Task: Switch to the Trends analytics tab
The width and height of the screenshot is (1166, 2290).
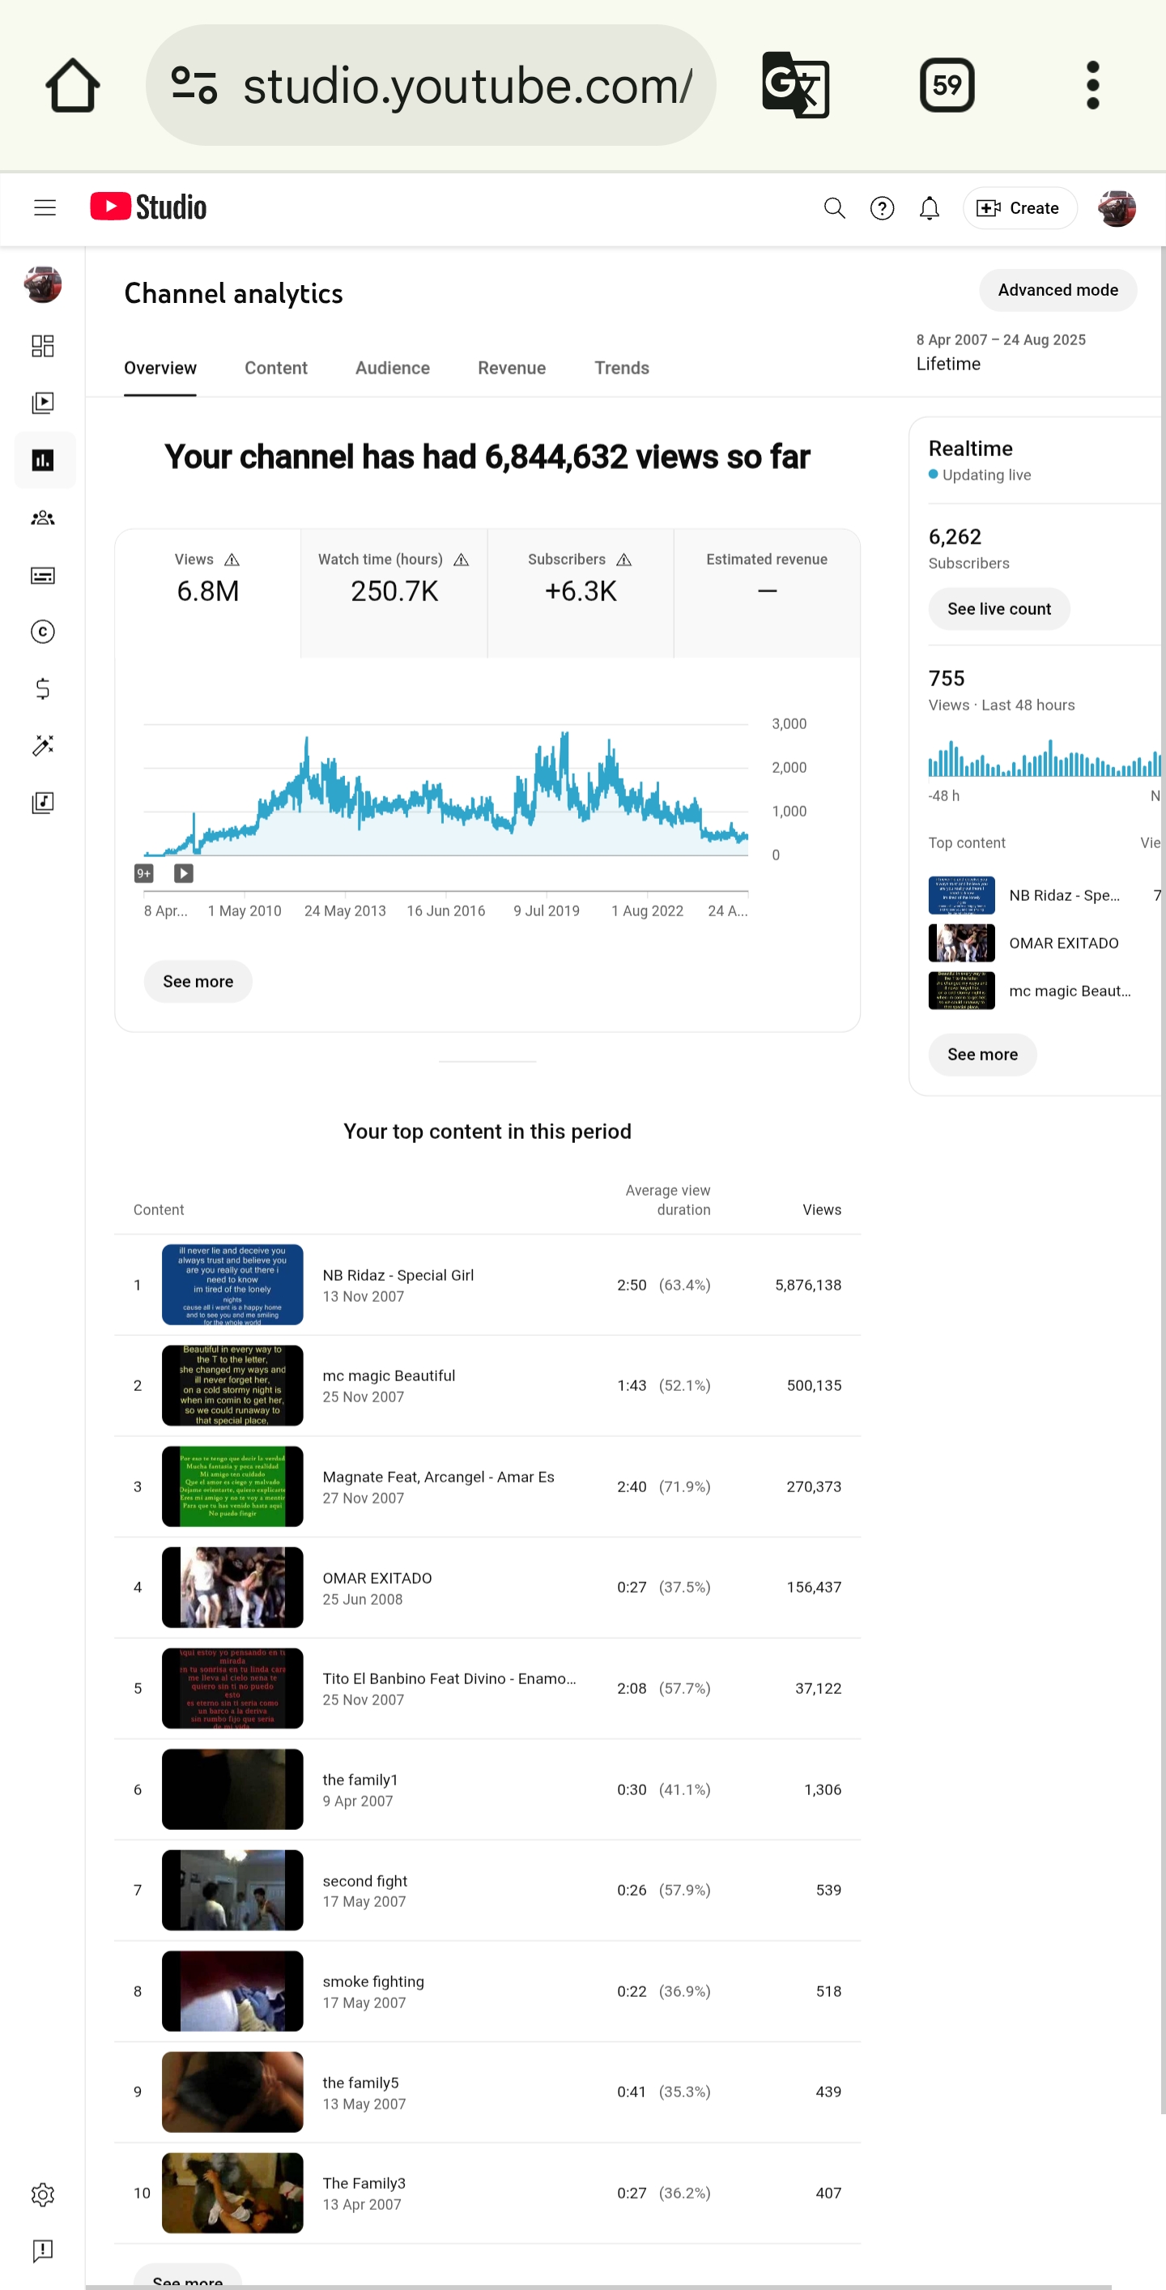Action: click(x=621, y=368)
